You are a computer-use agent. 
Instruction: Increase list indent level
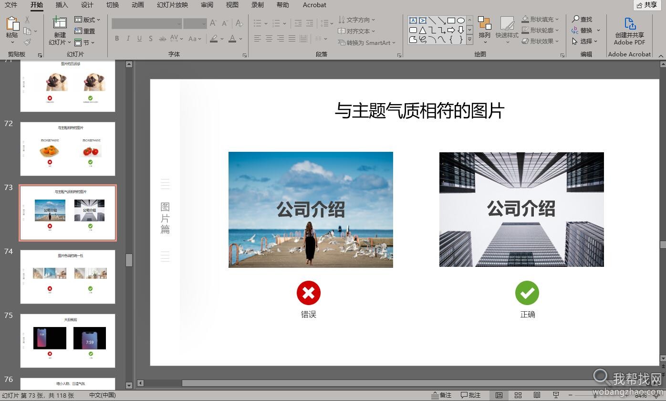tap(310, 23)
